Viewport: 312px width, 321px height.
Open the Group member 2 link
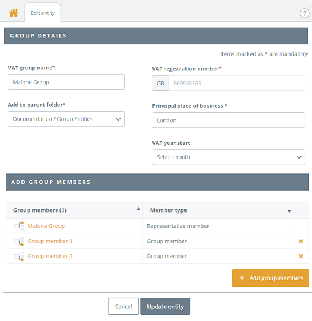tap(50, 257)
